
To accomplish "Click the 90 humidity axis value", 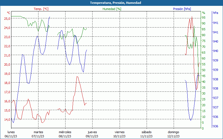I will (x=204, y=23).
